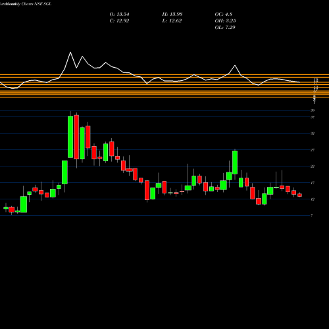Select the high value "H: 13.98"
The height and width of the screenshot is (329, 329).
tap(172, 14)
